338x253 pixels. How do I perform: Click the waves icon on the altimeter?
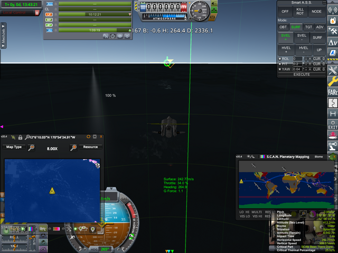coord(143,7)
